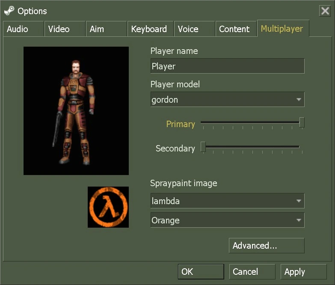Open the spray color dropdown showing Orange
Image resolution: width=335 pixels, height=285 pixels.
227,220
